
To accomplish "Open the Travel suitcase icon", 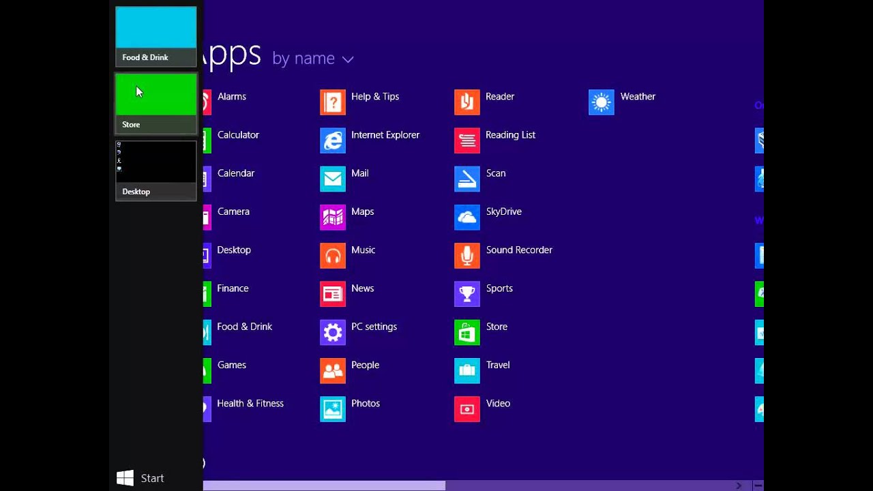I will click(x=467, y=371).
